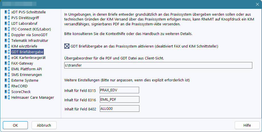262x132 pixels.
Task: Click the Helmsauer Care Manager icon
Action: (x=7, y=98)
